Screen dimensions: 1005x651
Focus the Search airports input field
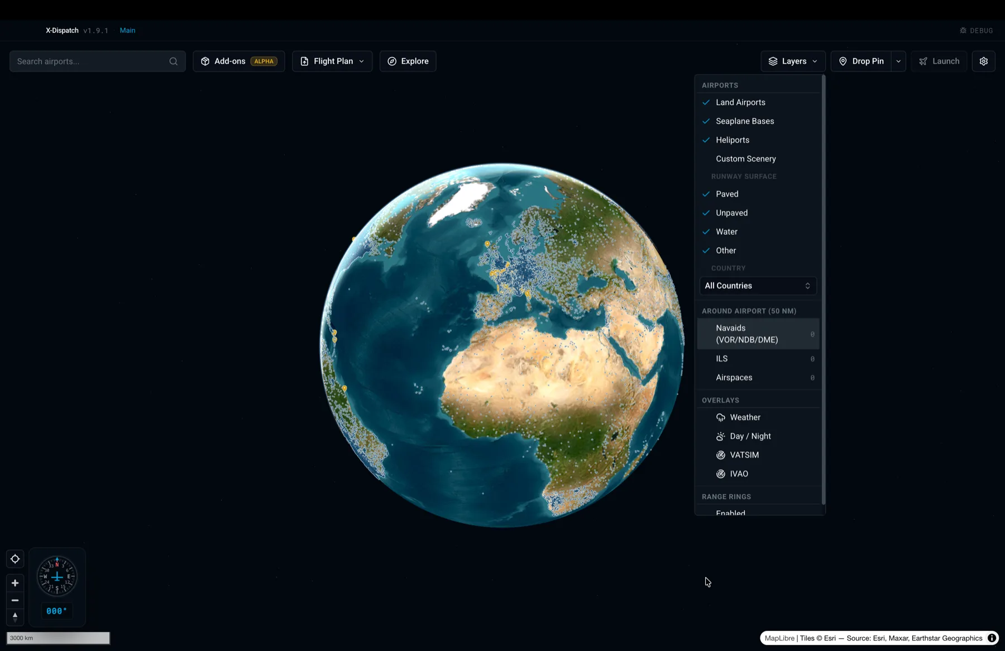tap(98, 61)
